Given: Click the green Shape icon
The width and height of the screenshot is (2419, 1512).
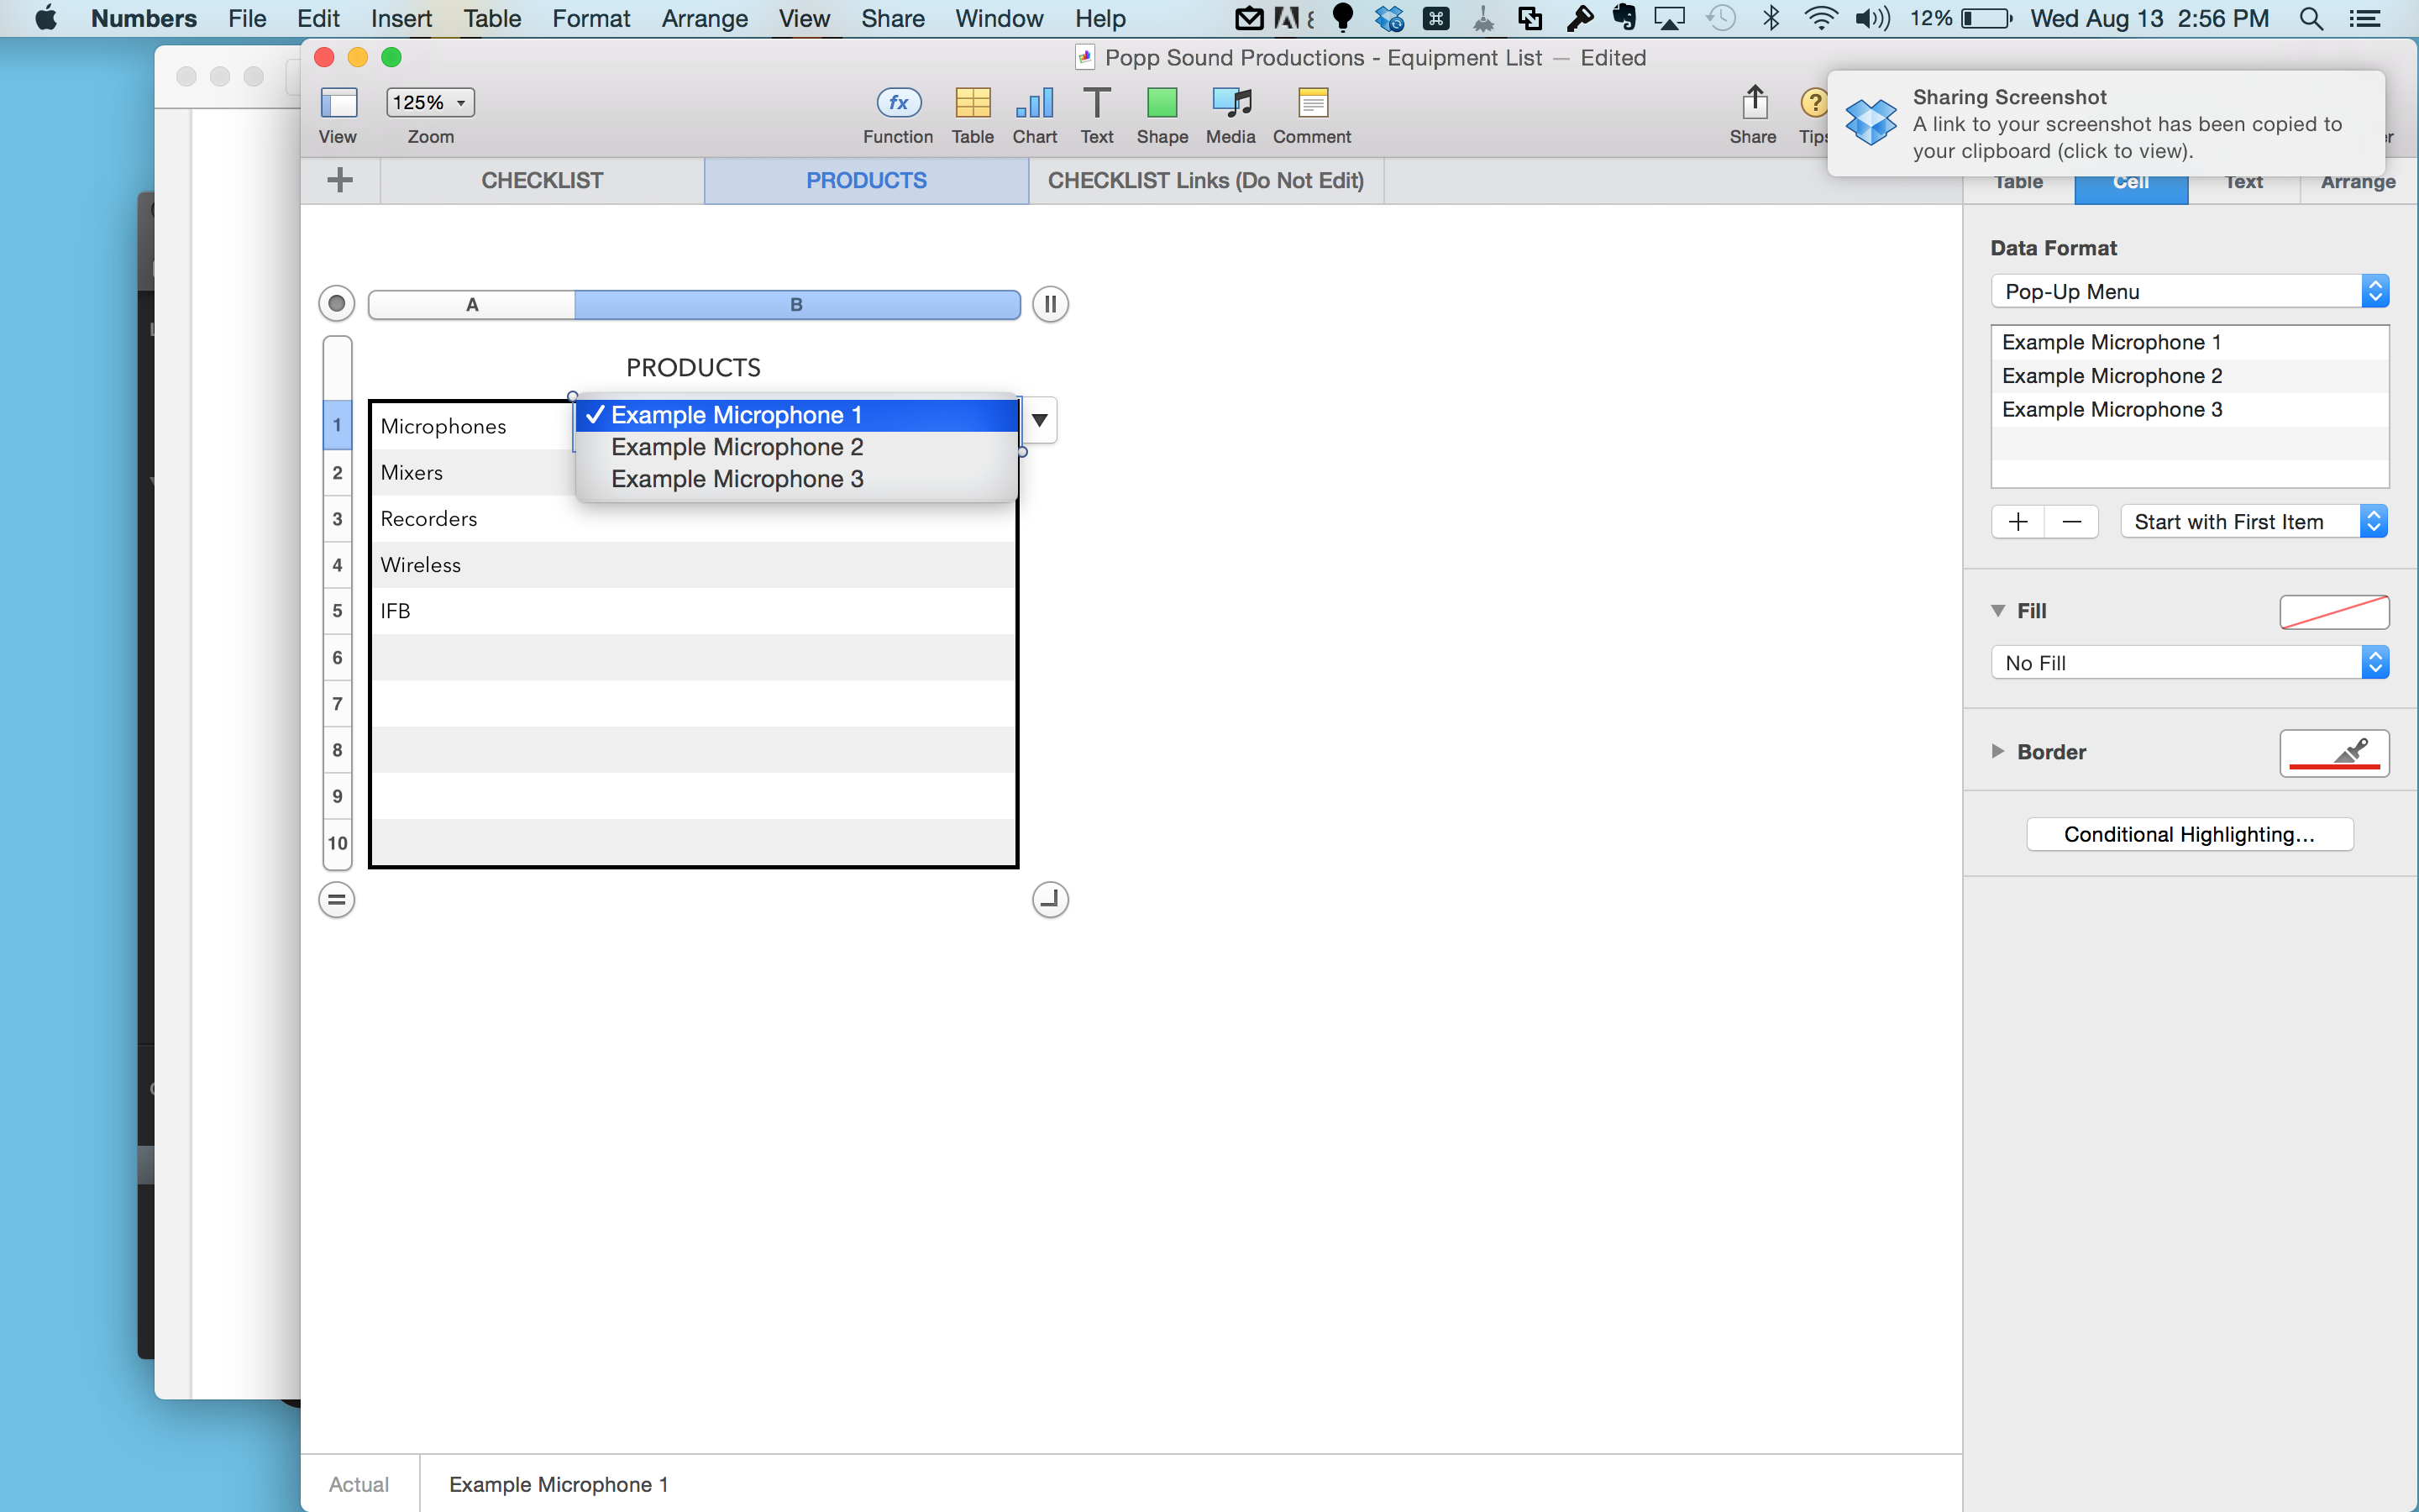Looking at the screenshot, I should [1162, 103].
